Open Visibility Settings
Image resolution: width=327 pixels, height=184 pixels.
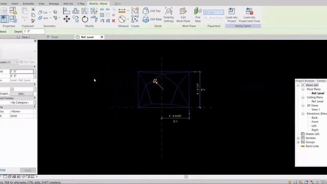pyautogui.click(x=169, y=15)
